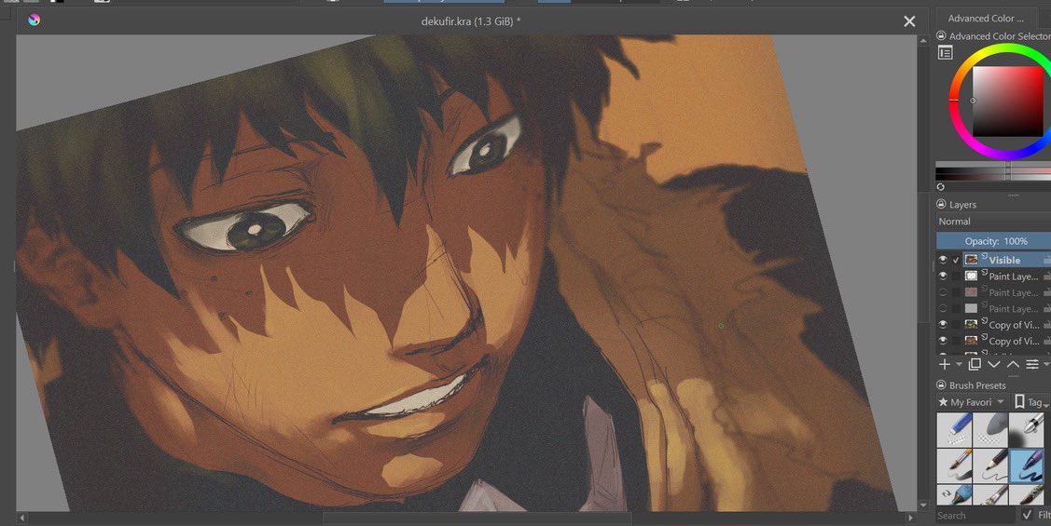
Task: Pick a shade in the red color square
Action: pyautogui.click(x=1007, y=101)
